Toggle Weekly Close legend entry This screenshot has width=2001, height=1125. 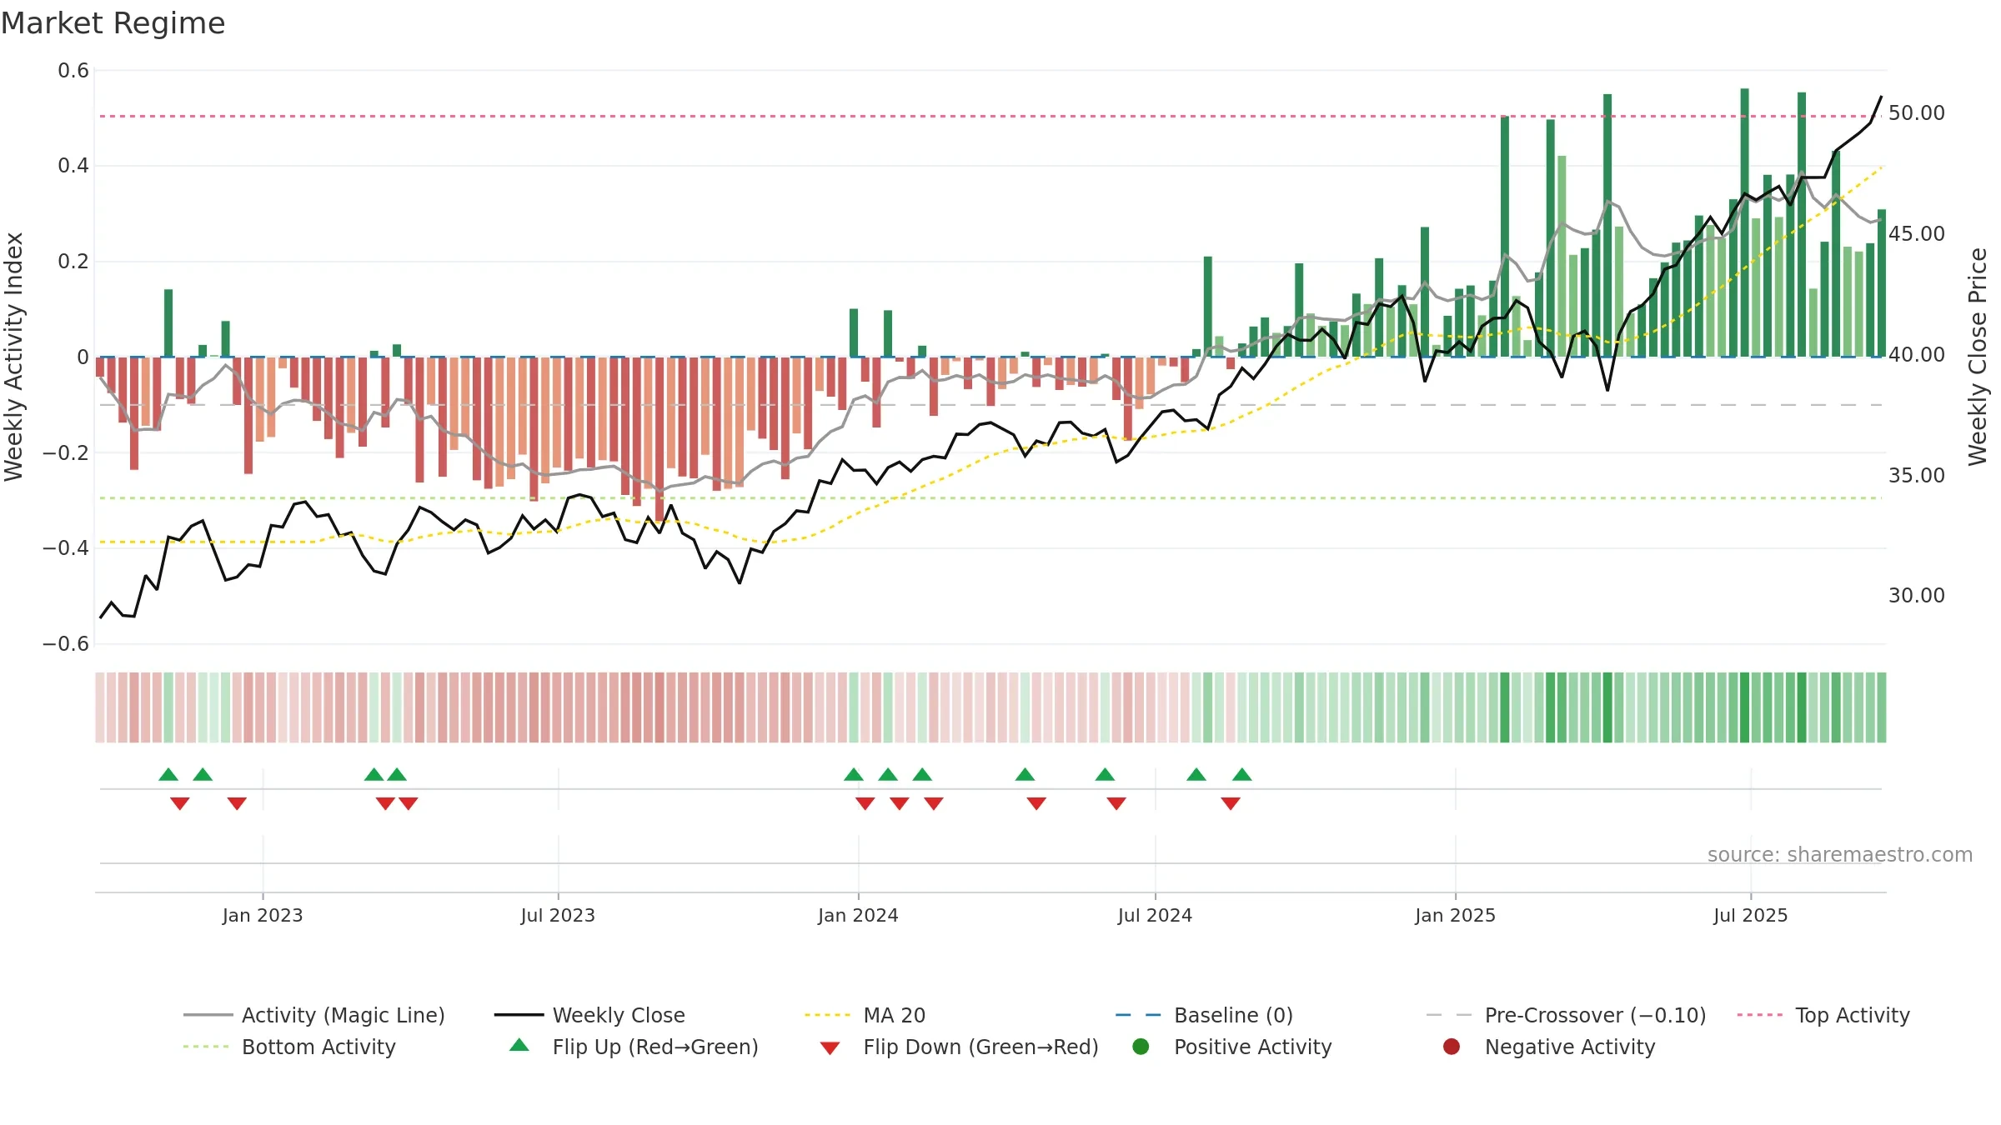pos(589,1015)
